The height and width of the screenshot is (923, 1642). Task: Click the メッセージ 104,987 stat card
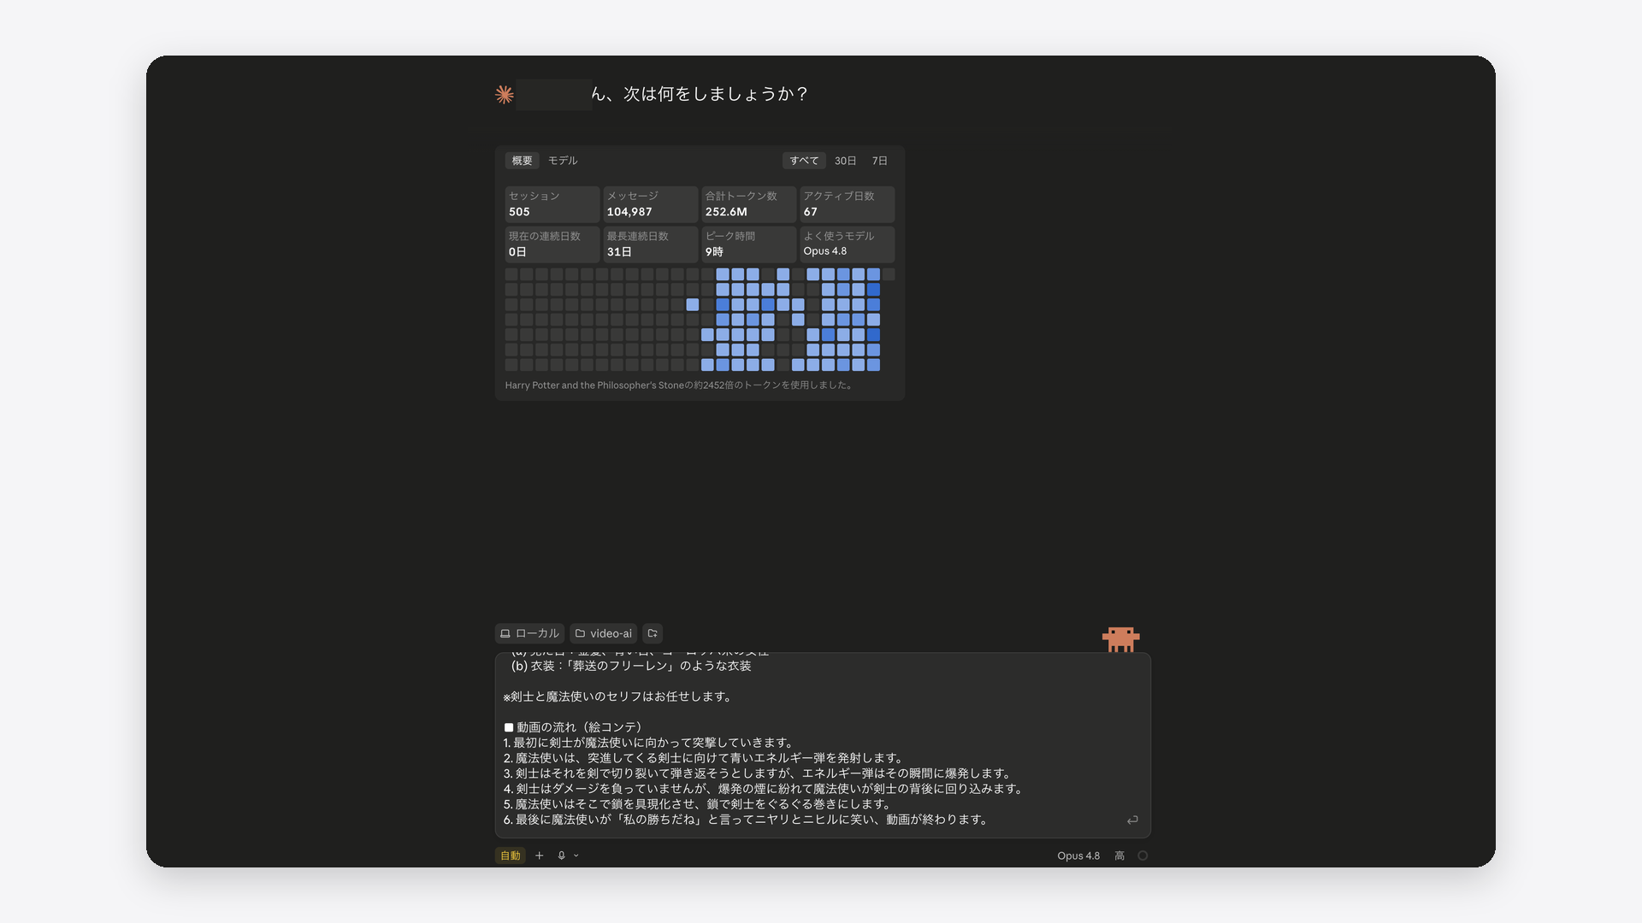(x=650, y=204)
